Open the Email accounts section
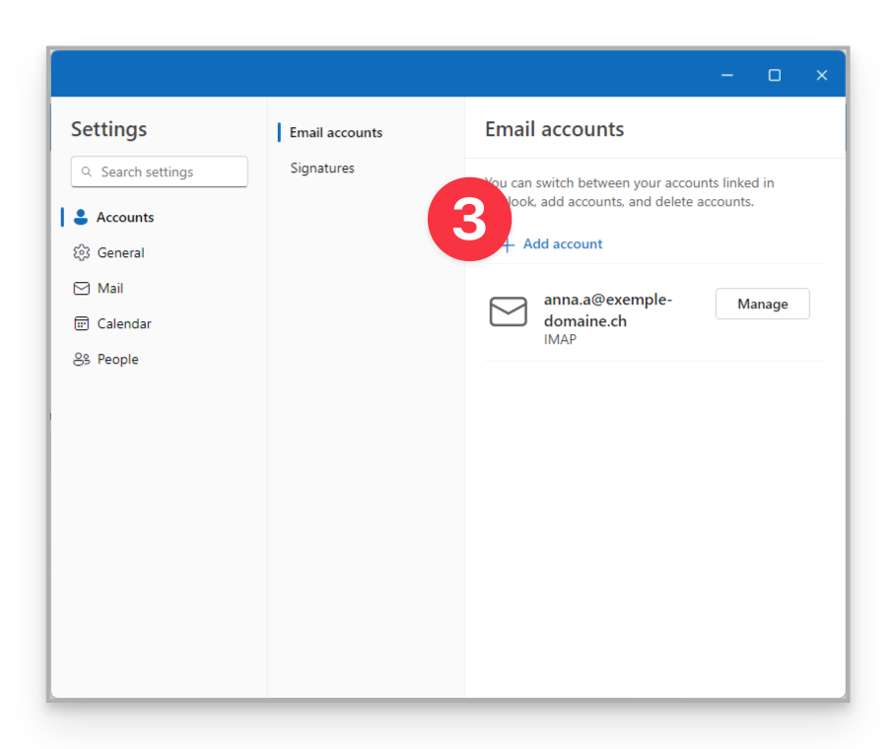This screenshot has width=896, height=749. point(336,133)
